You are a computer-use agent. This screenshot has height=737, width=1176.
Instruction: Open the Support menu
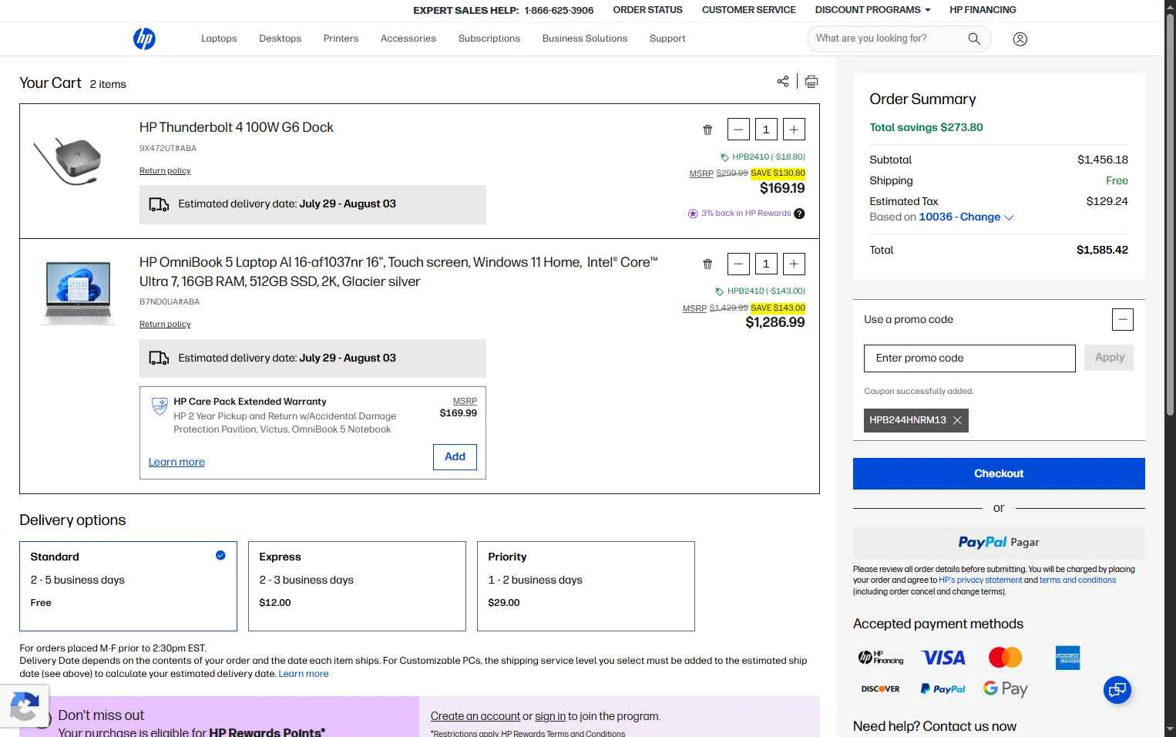(667, 39)
